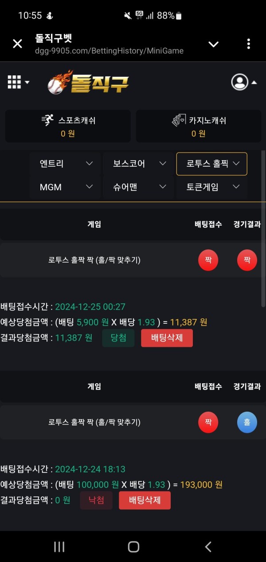
Task: Click the page vertical scrollbar
Action: point(263,228)
